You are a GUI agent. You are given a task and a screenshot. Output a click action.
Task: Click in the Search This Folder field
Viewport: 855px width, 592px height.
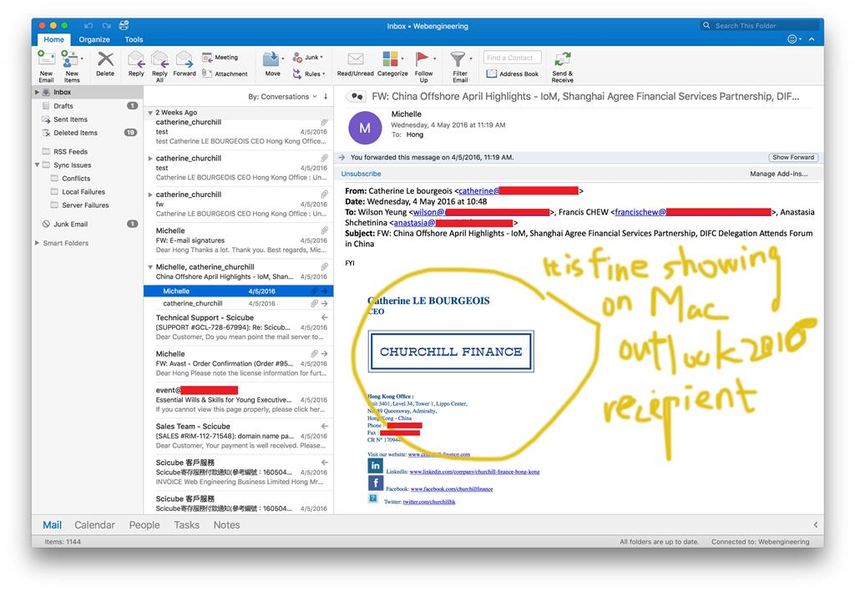pyautogui.click(x=760, y=26)
